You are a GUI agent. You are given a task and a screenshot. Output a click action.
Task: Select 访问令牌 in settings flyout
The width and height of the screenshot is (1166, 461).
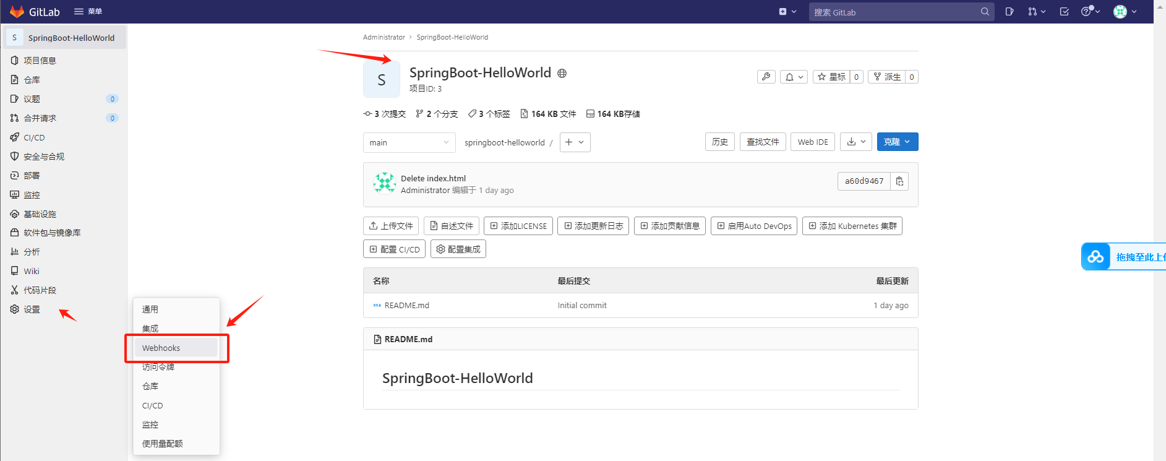176,367
